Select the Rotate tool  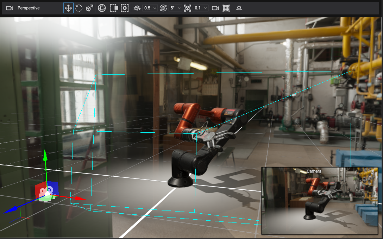coord(79,8)
